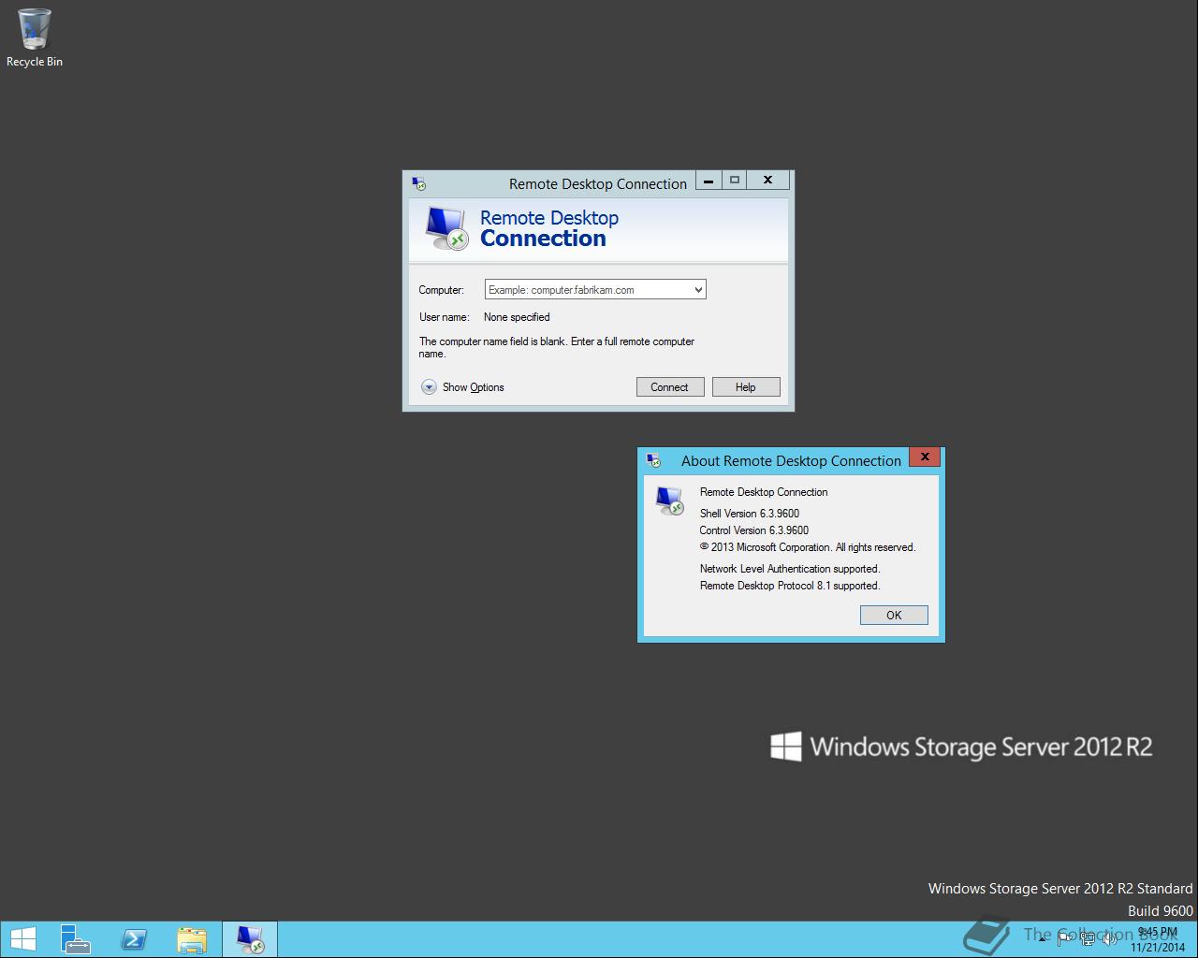The image size is (1198, 958).
Task: Open the Recycle Bin desktop icon
Action: point(34,38)
